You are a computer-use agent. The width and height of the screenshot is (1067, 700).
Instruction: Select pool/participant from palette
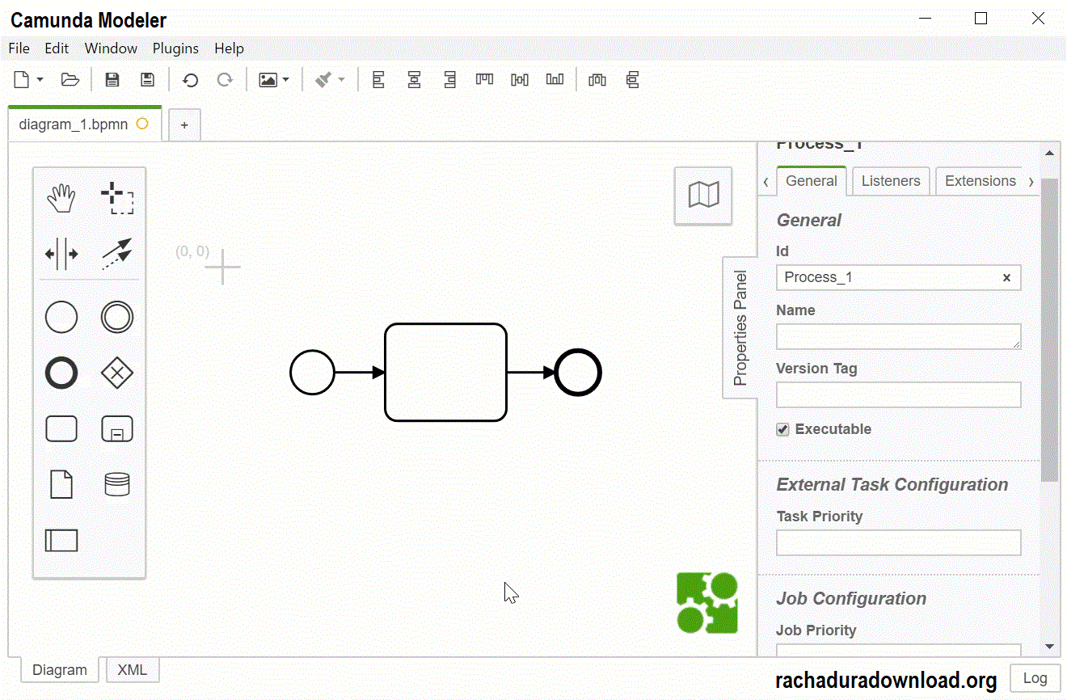tap(61, 540)
